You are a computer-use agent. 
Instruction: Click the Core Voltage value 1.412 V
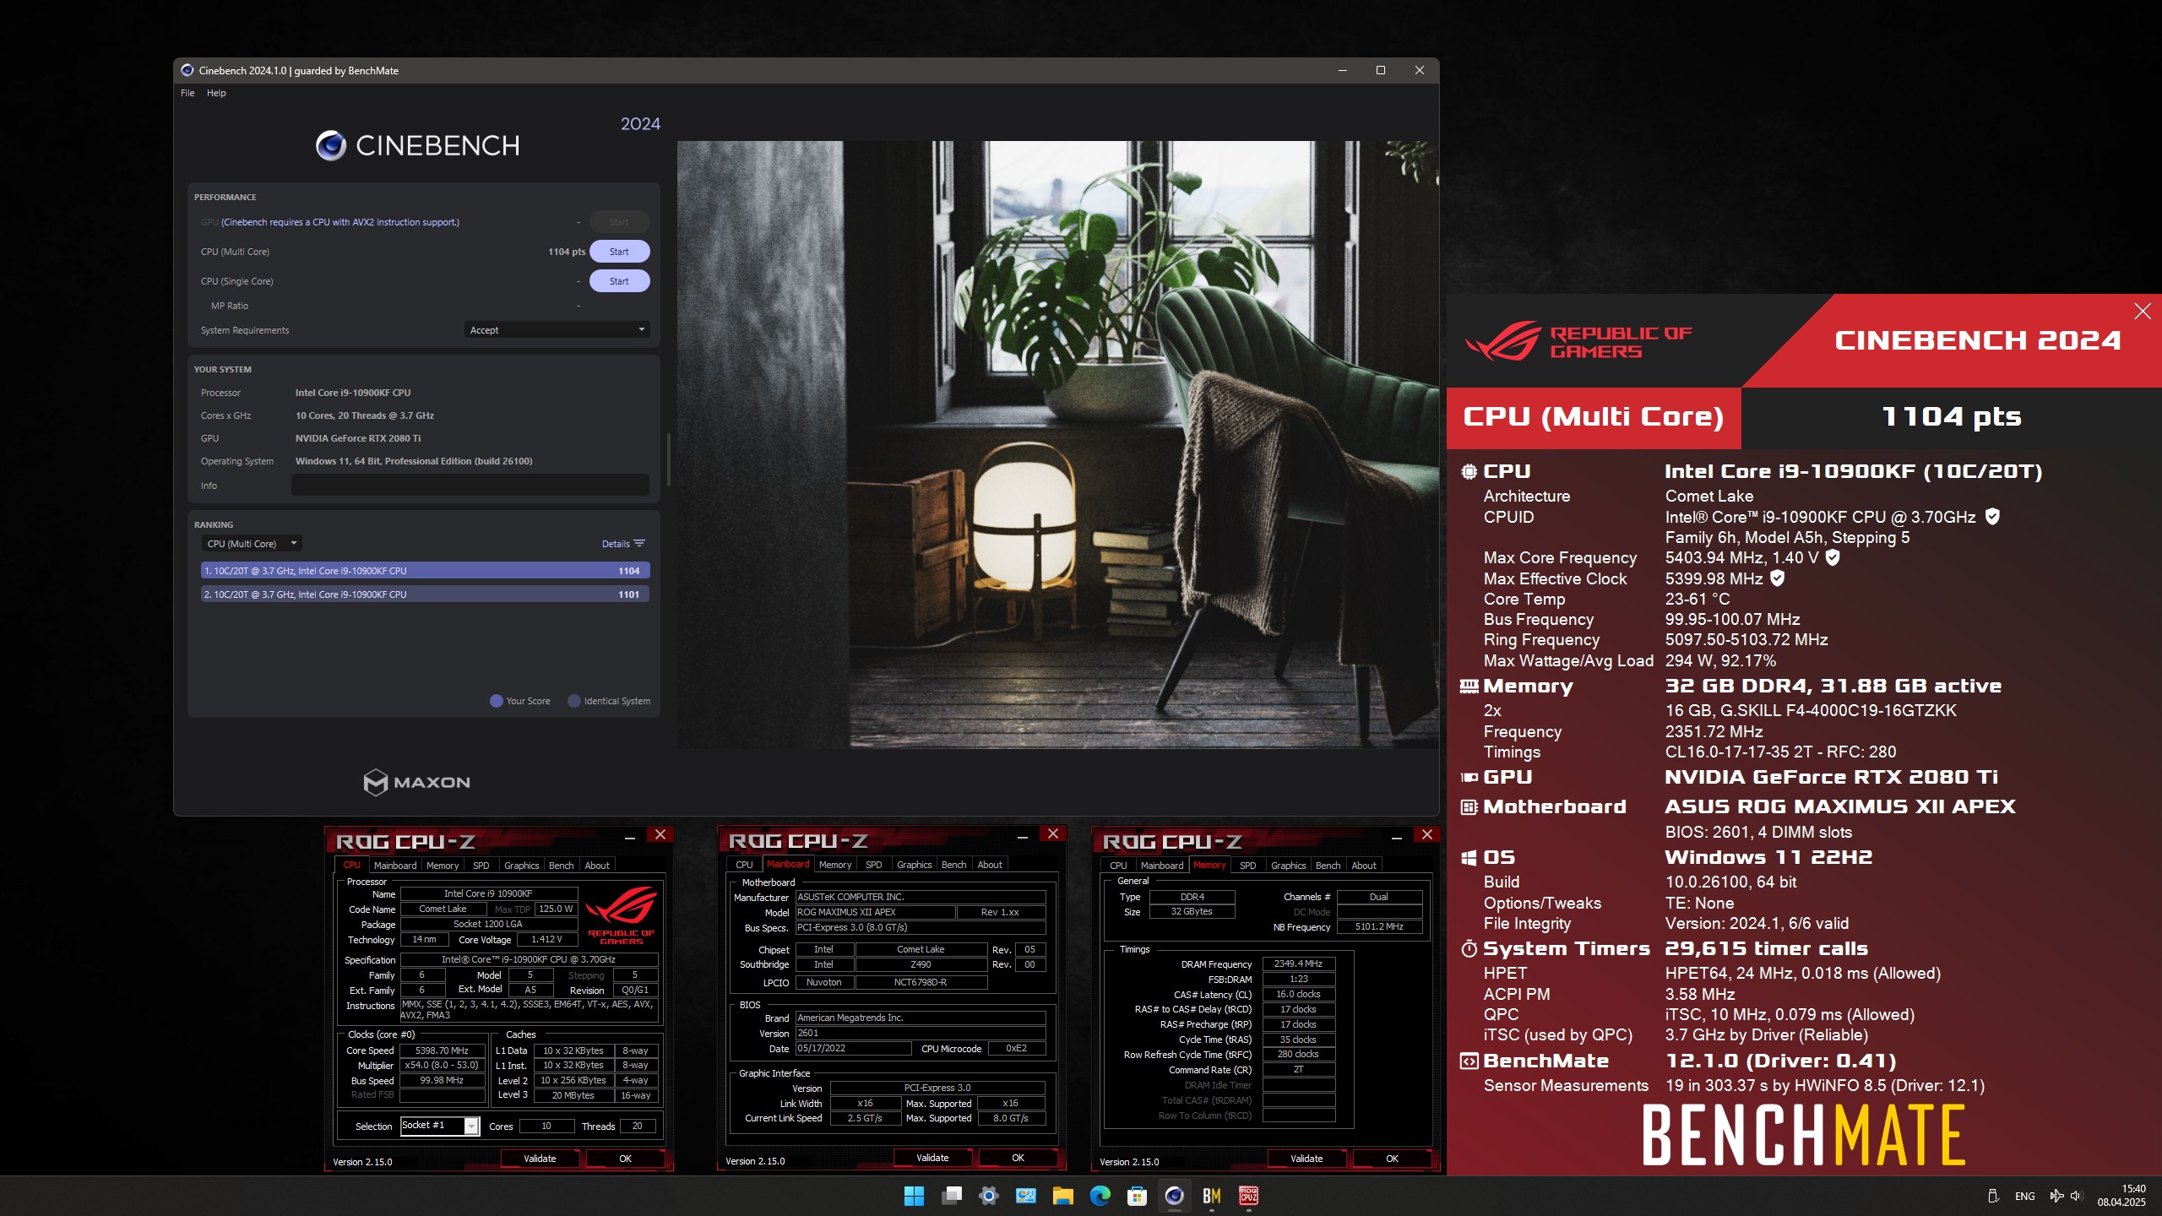tap(546, 939)
